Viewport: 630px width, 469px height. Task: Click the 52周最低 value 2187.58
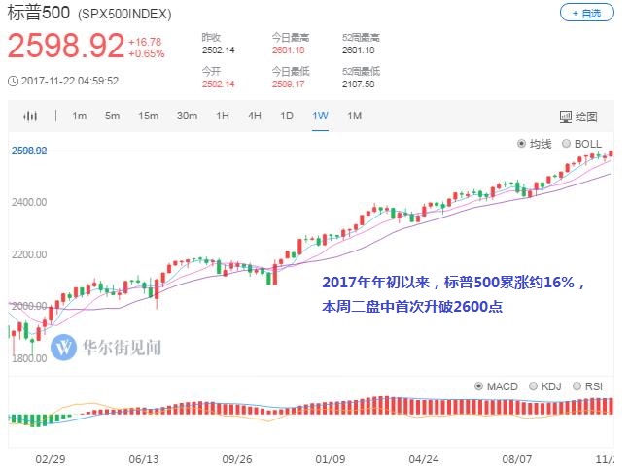coord(358,84)
